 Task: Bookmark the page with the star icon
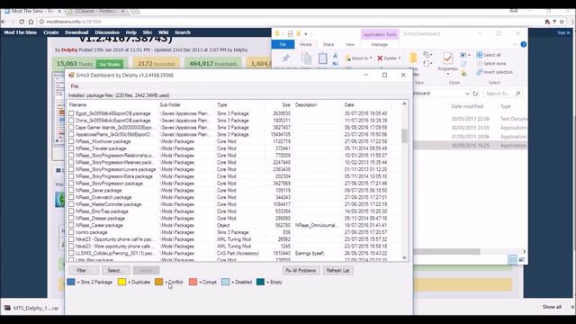coord(562,22)
